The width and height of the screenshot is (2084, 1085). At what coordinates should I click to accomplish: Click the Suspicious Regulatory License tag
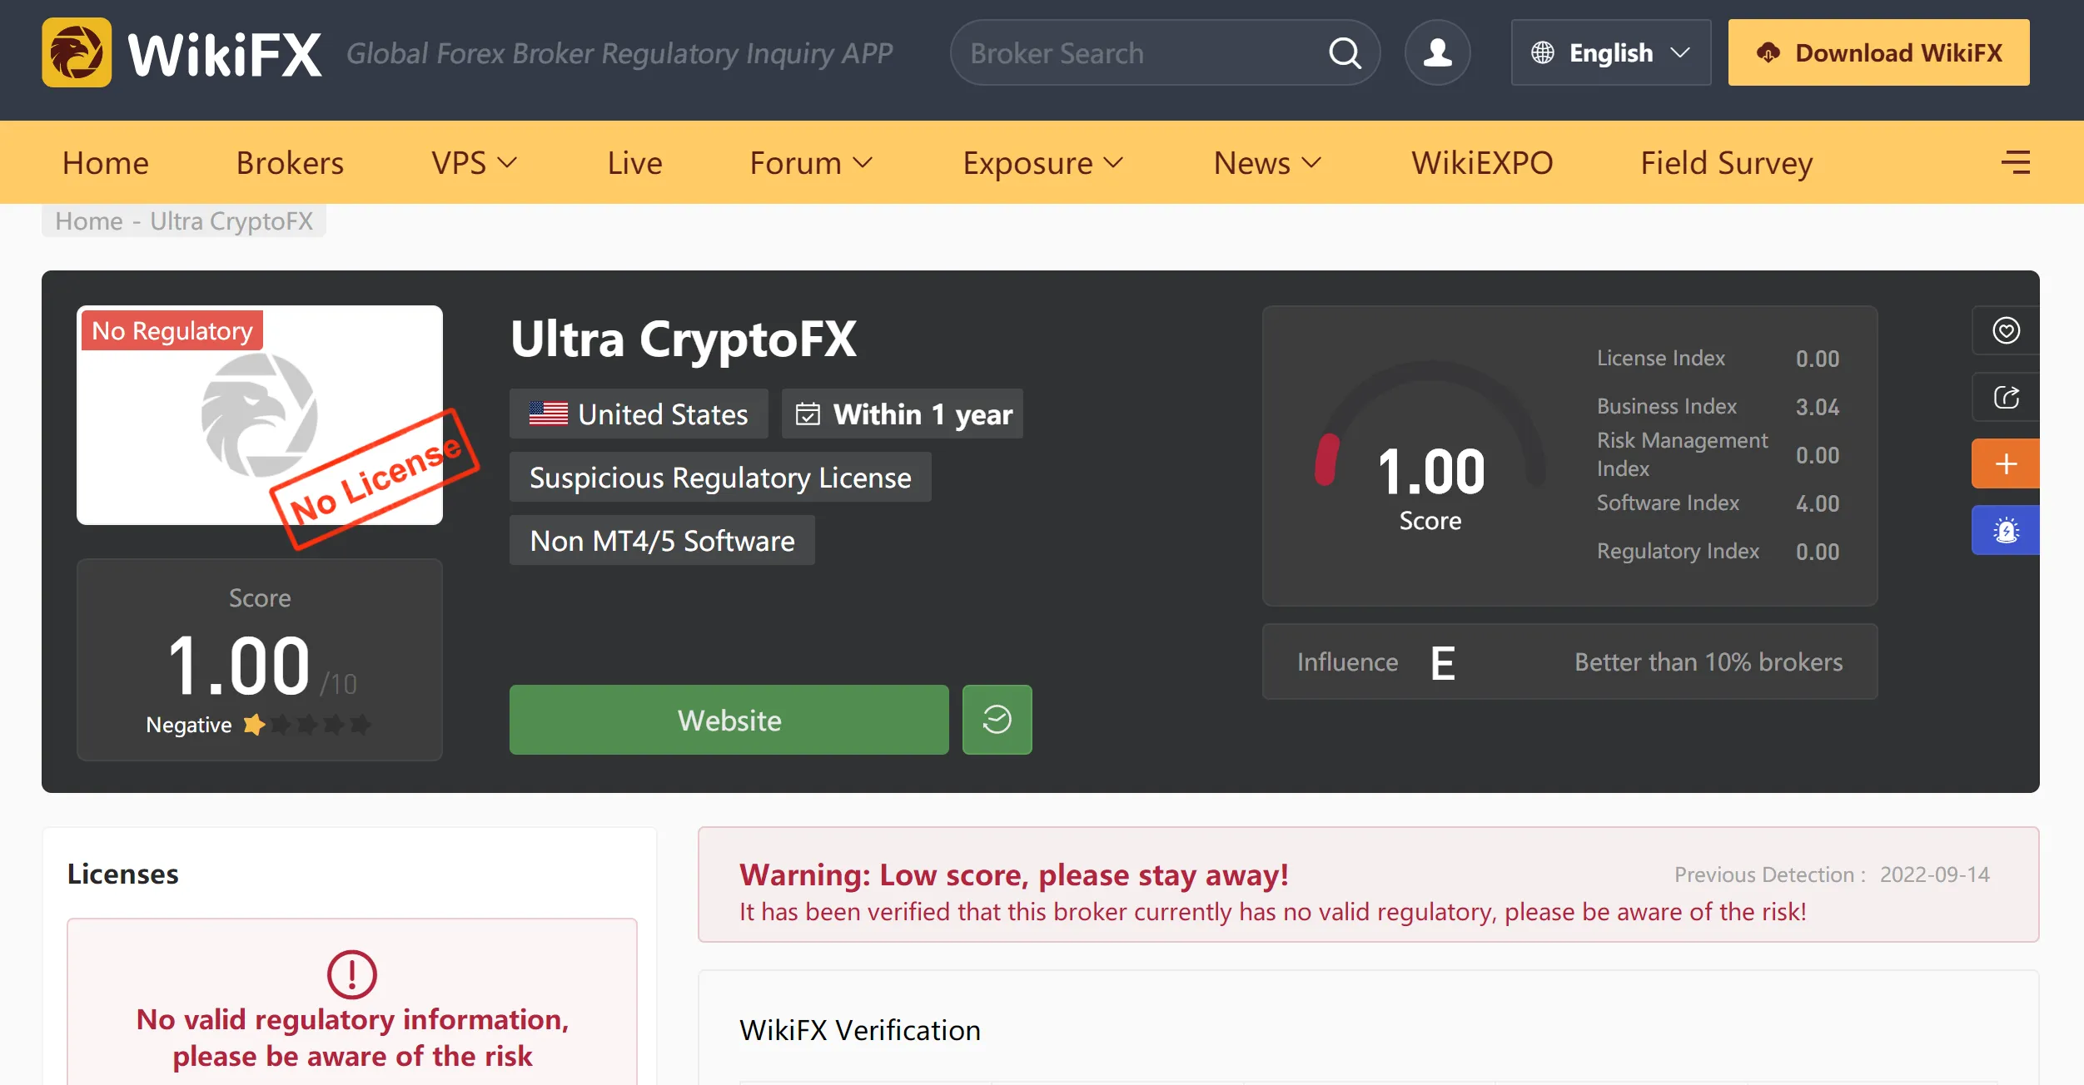coord(720,477)
